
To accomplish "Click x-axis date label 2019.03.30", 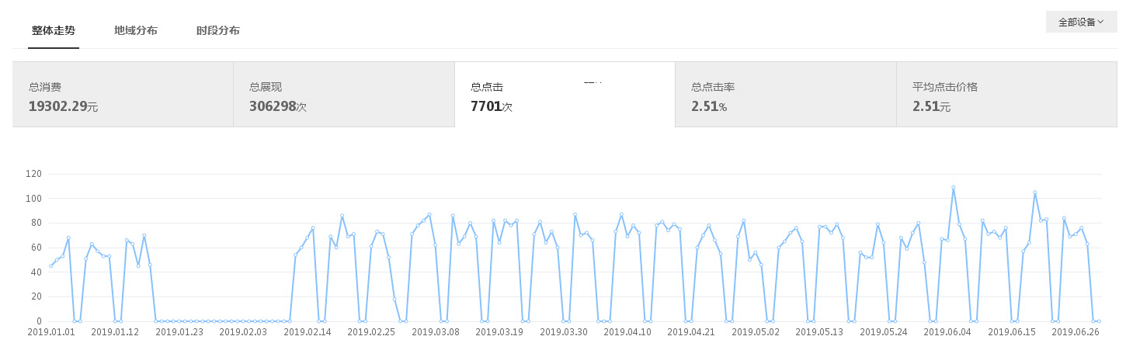I will (x=564, y=332).
